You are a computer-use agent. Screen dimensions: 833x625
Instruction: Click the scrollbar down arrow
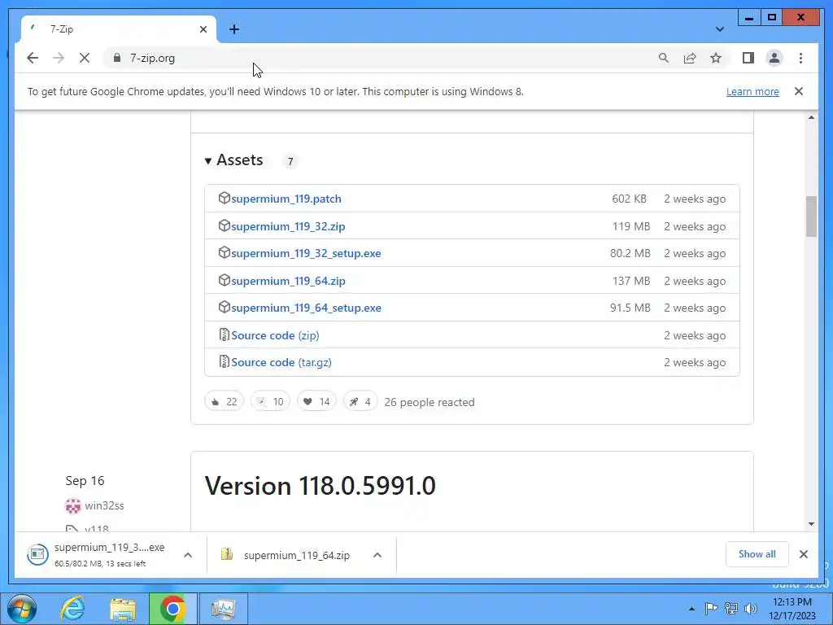click(x=811, y=524)
